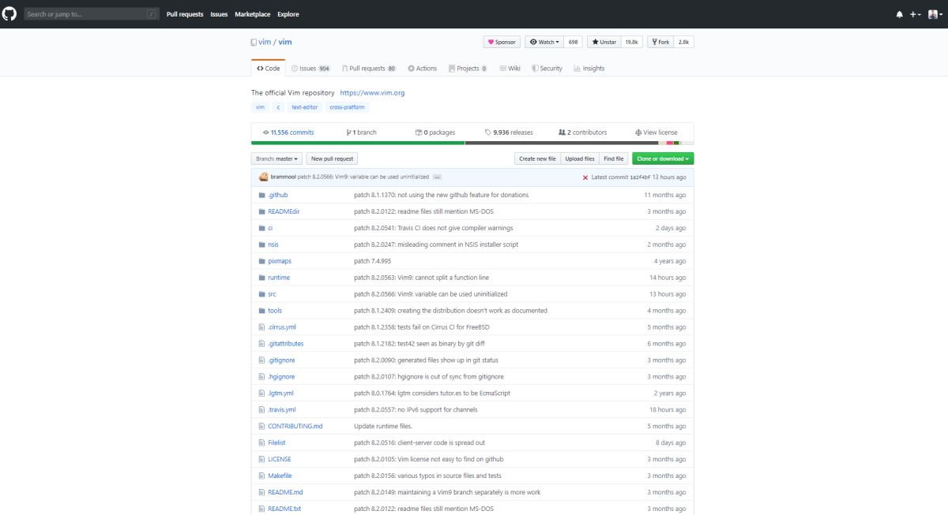The width and height of the screenshot is (948, 515).
Task: Click the folder icon next to src
Action: coord(261,294)
